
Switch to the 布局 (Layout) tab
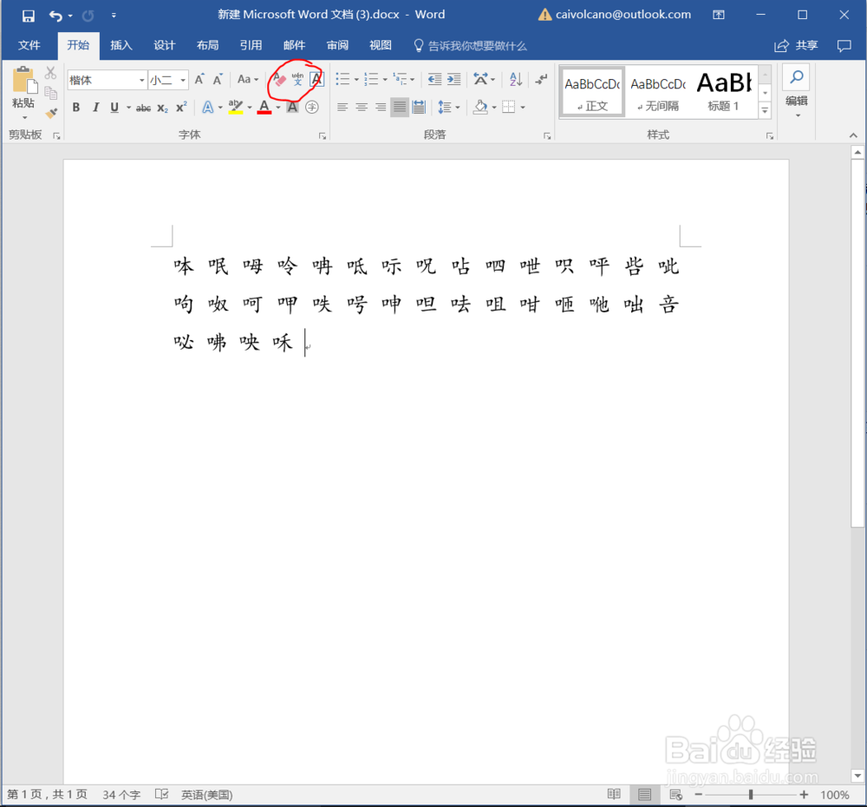pyautogui.click(x=207, y=45)
